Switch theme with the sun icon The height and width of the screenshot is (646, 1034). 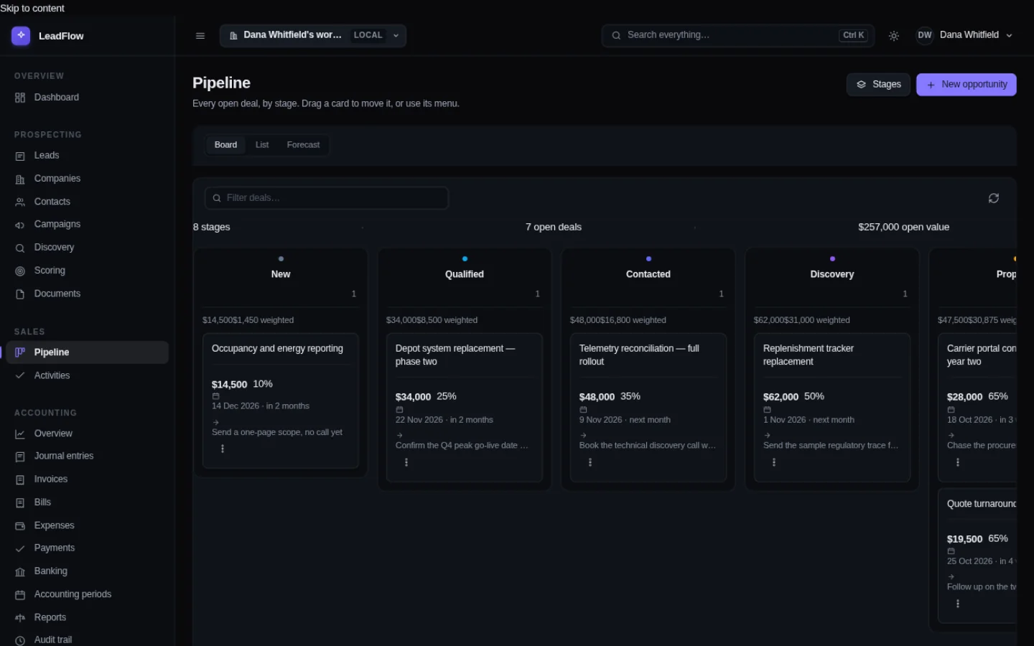click(894, 36)
